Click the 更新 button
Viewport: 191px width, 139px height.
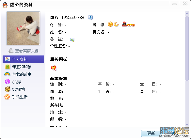[x=151, y=133]
